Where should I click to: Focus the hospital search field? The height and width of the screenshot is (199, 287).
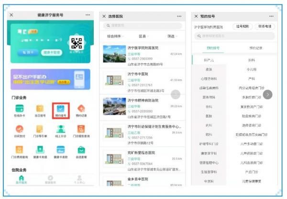point(143,25)
